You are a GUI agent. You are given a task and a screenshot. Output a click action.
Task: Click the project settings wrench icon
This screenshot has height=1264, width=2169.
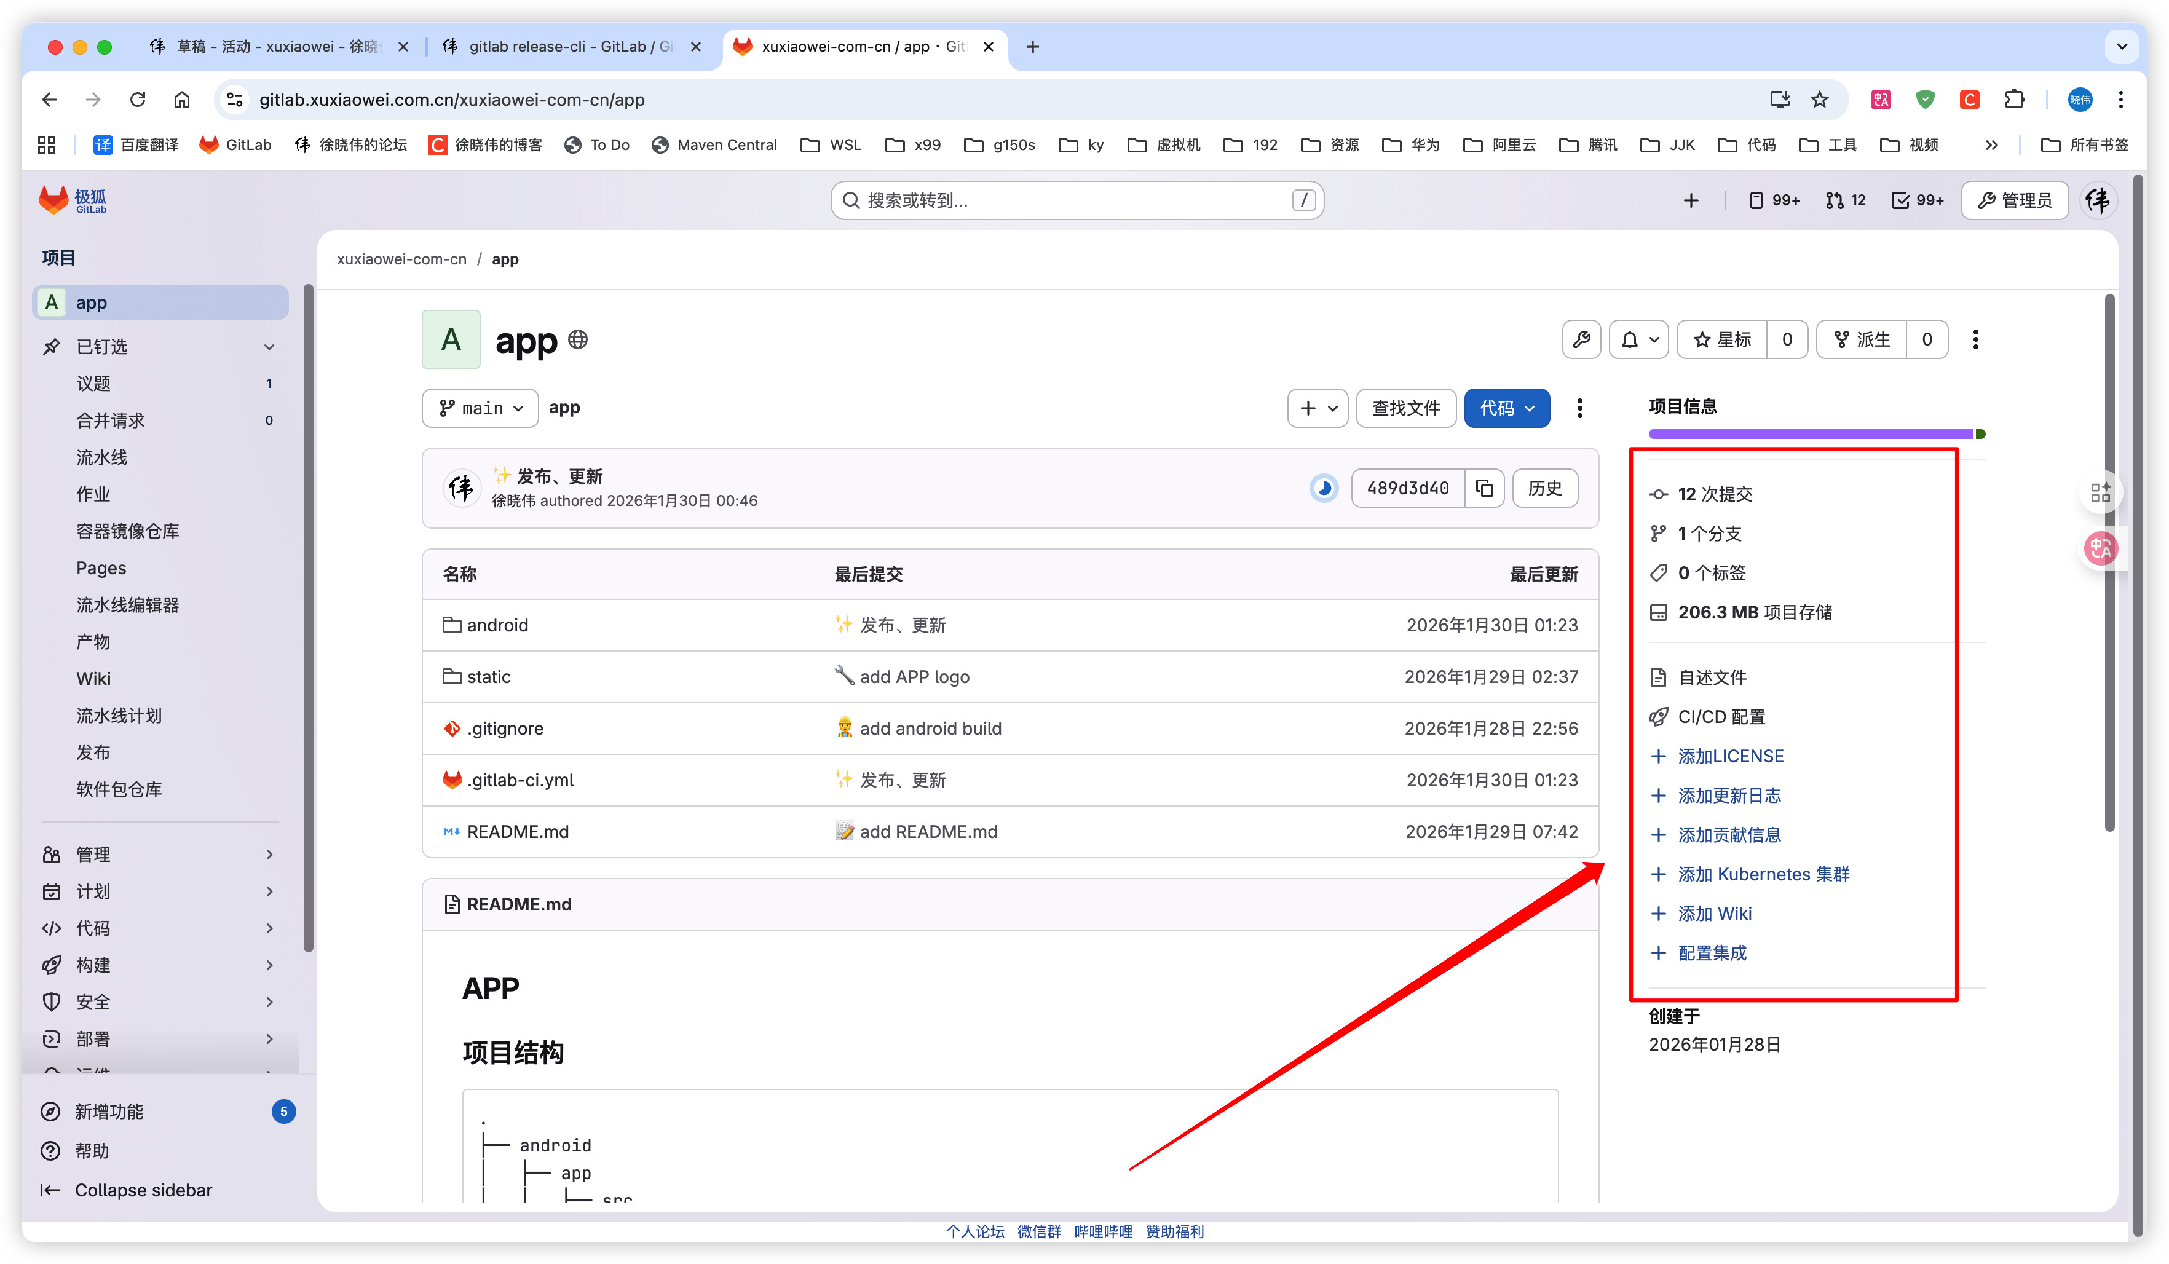click(x=1581, y=339)
